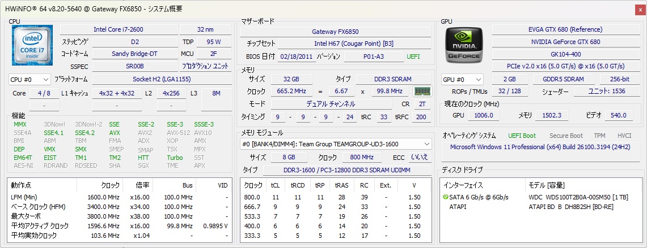Viewport: 647px width, 248px height.
Task: Select the WDC WDS100T2B0A disk drive row
Action: pos(541,197)
